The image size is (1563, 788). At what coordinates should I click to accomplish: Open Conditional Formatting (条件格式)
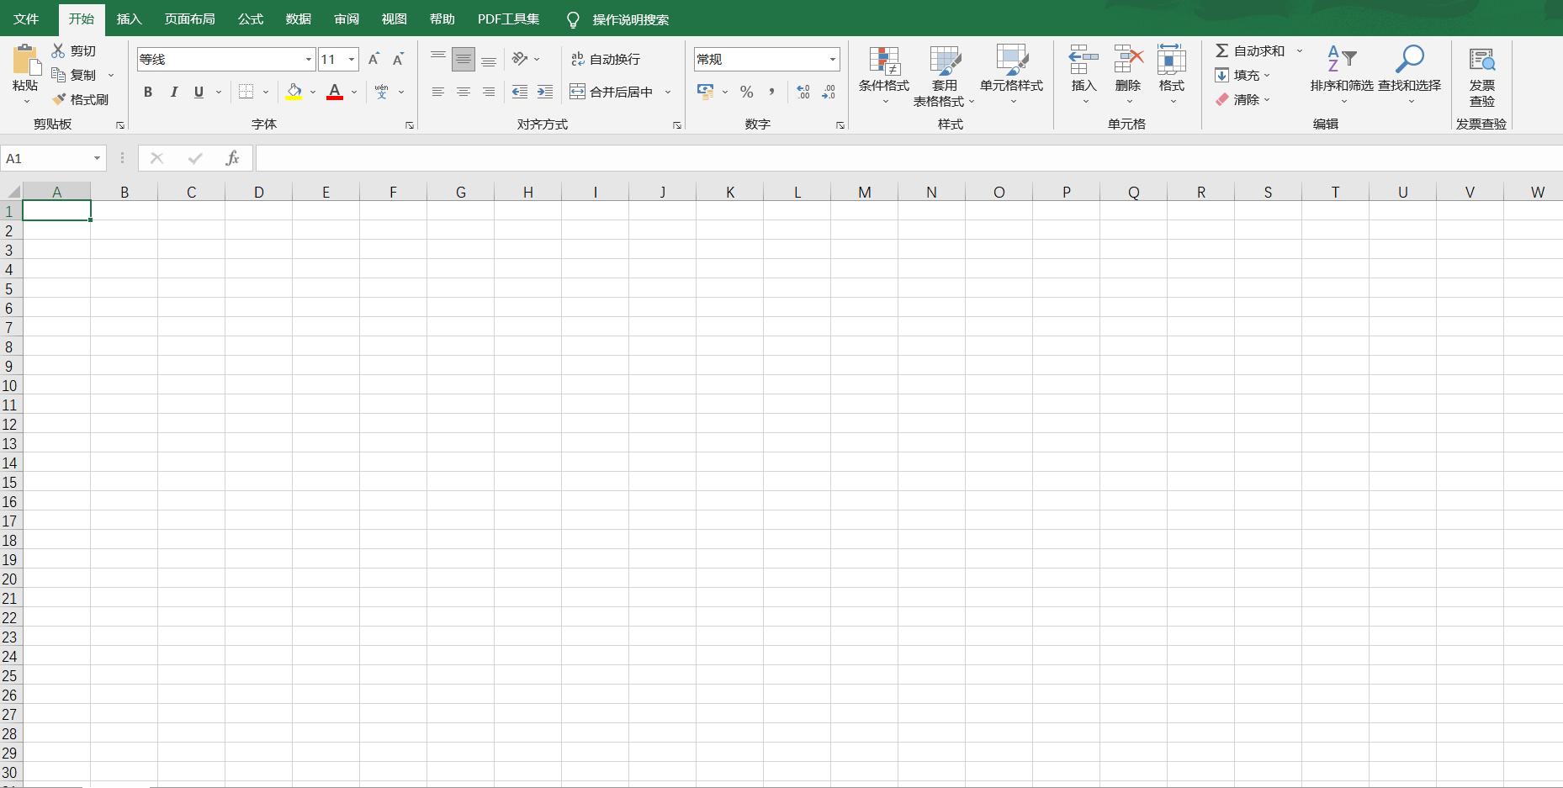click(883, 62)
